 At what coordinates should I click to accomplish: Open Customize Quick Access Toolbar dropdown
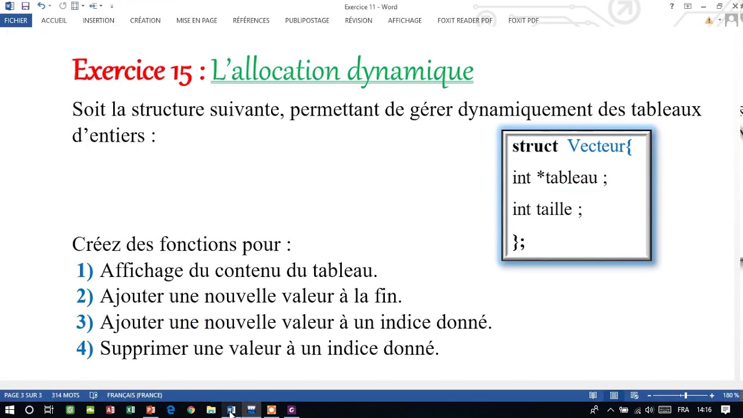[111, 6]
